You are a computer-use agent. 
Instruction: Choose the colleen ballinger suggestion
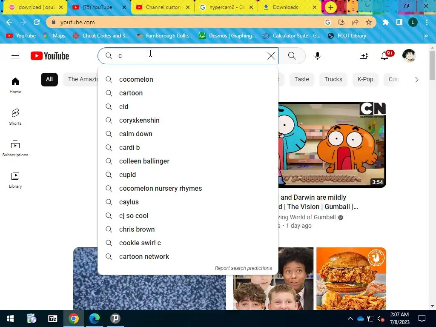point(188,161)
